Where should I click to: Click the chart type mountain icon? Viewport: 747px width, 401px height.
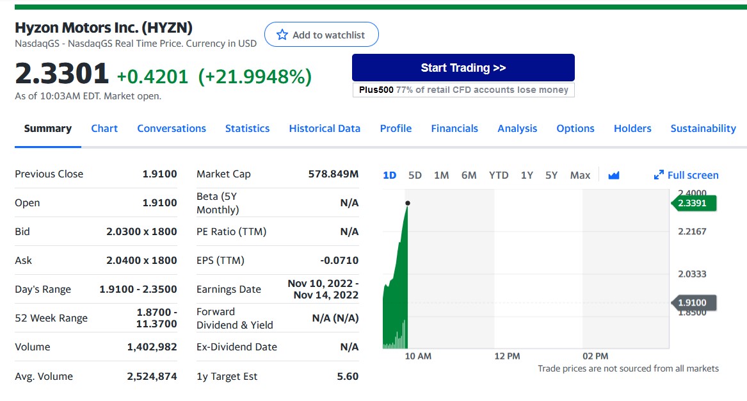[613, 175]
